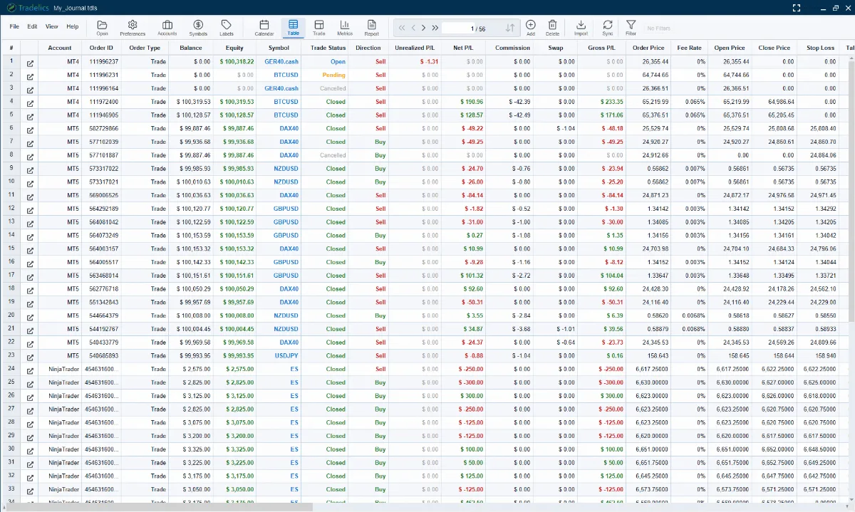Open trade details icon for row 1

click(x=30, y=62)
